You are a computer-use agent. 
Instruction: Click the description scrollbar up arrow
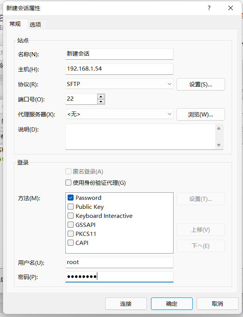[219, 128]
